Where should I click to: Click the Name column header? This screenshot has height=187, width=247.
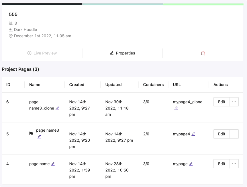tap(35, 85)
